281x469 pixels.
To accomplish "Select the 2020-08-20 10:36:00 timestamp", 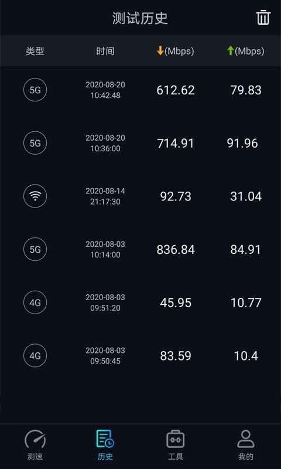I will tap(105, 143).
